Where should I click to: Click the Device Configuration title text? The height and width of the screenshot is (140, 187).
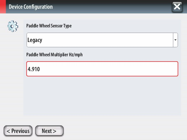click(x=31, y=7)
